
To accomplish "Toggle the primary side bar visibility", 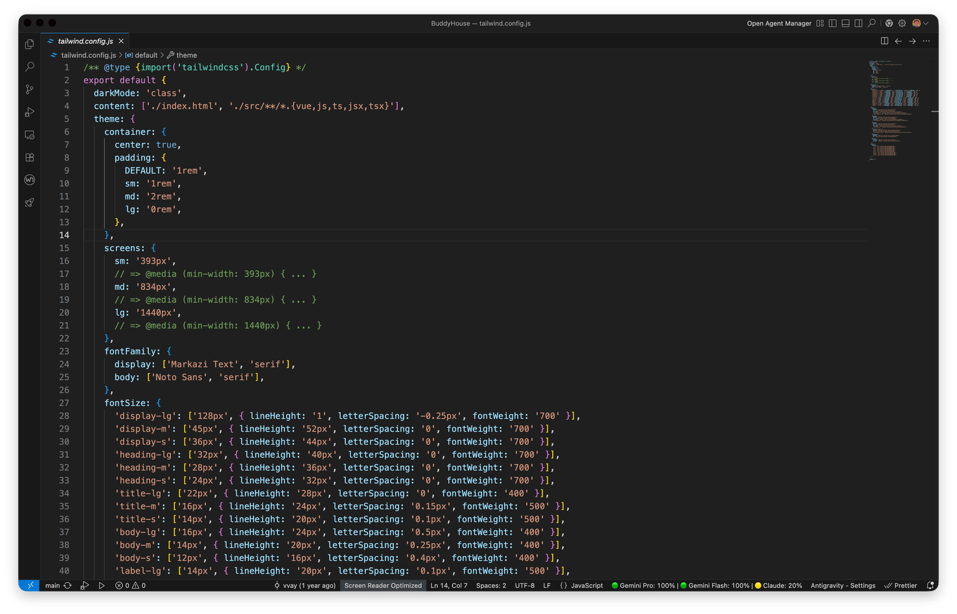I will coord(832,24).
